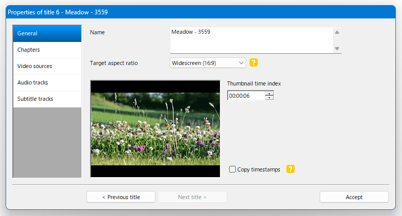Click the Name field scroll down arrow
This screenshot has width=402, height=216.
pyautogui.click(x=337, y=49)
